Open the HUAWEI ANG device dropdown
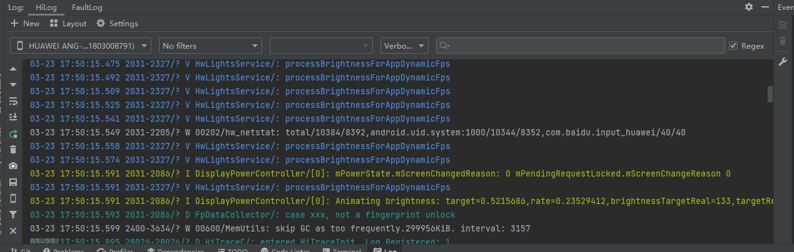This screenshot has width=794, height=252. tap(81, 46)
